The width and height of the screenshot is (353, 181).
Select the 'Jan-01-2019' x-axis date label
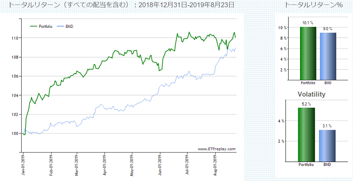pos(23,166)
